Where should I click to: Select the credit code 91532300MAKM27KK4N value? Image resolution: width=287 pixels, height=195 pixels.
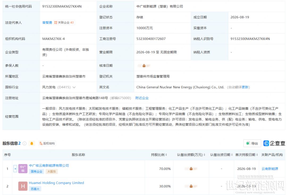(x=62, y=6)
